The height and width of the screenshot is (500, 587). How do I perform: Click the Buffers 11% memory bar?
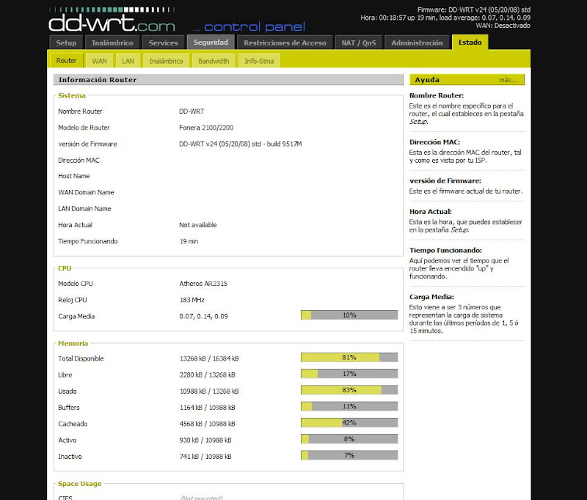(x=349, y=406)
